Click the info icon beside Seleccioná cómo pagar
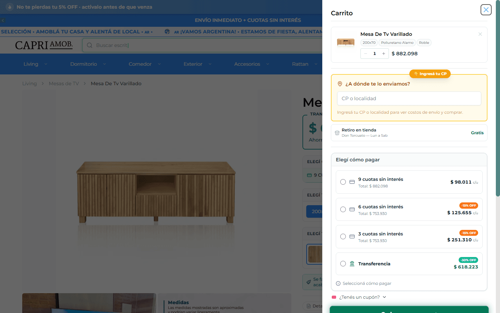 pyautogui.click(x=338, y=283)
